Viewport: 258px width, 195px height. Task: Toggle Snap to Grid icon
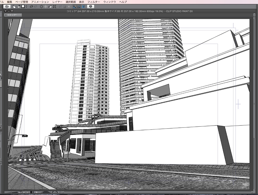(x=83, y=7)
